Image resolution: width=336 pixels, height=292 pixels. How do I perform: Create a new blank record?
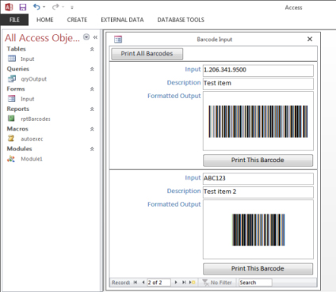(193, 283)
